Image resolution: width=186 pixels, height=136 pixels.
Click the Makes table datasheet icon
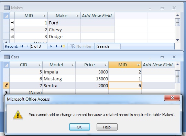coord(7,8)
